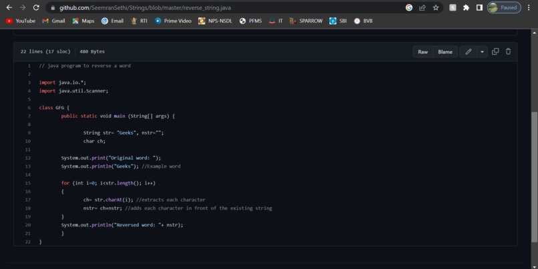Click the scrollbar down arrow
The height and width of the screenshot is (269, 538).
534,266
